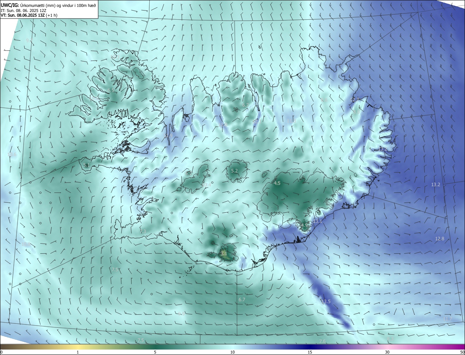Screen dimensions: 465x355
Task: Click the 5.1 value on the Snæfellsnes peninsula
Action: click(86, 165)
